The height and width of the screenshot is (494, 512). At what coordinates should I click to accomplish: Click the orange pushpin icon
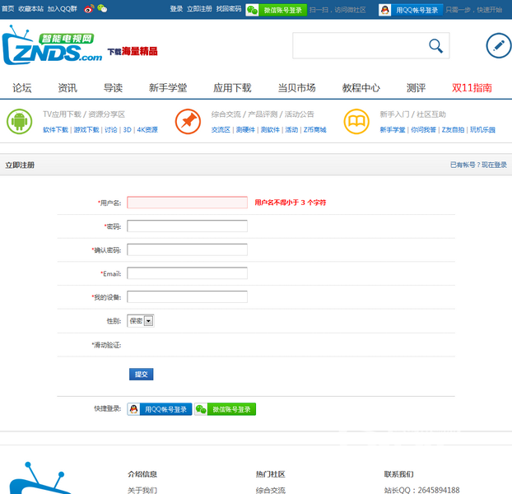pos(188,122)
